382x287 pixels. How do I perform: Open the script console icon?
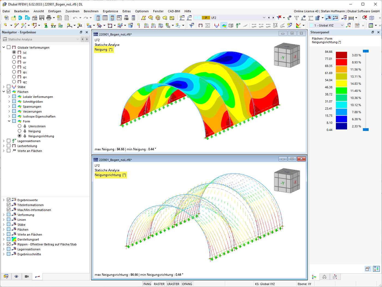(x=119, y=18)
